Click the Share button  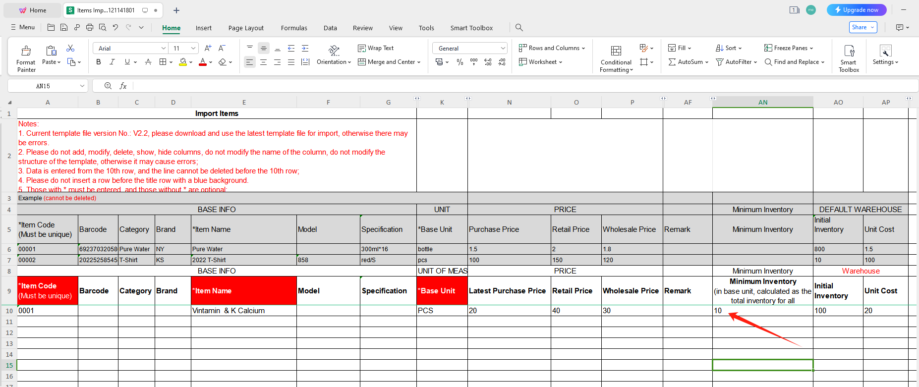point(862,27)
